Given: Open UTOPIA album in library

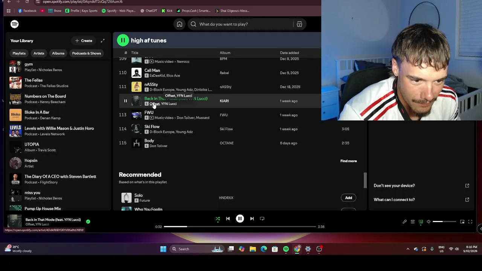Looking at the screenshot, I should click(x=58, y=147).
